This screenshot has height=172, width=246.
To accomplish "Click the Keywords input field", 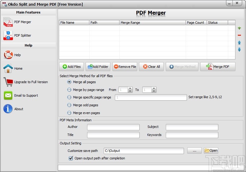I will [192, 135].
